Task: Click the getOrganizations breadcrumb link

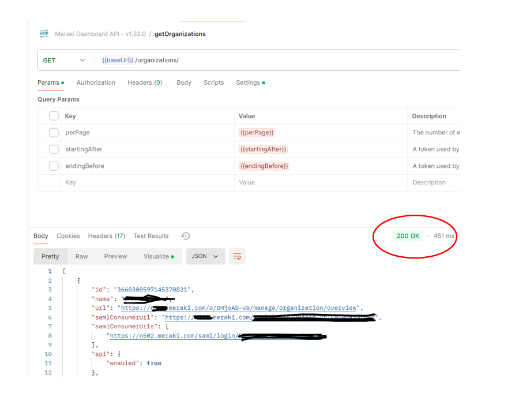Action: (180, 33)
